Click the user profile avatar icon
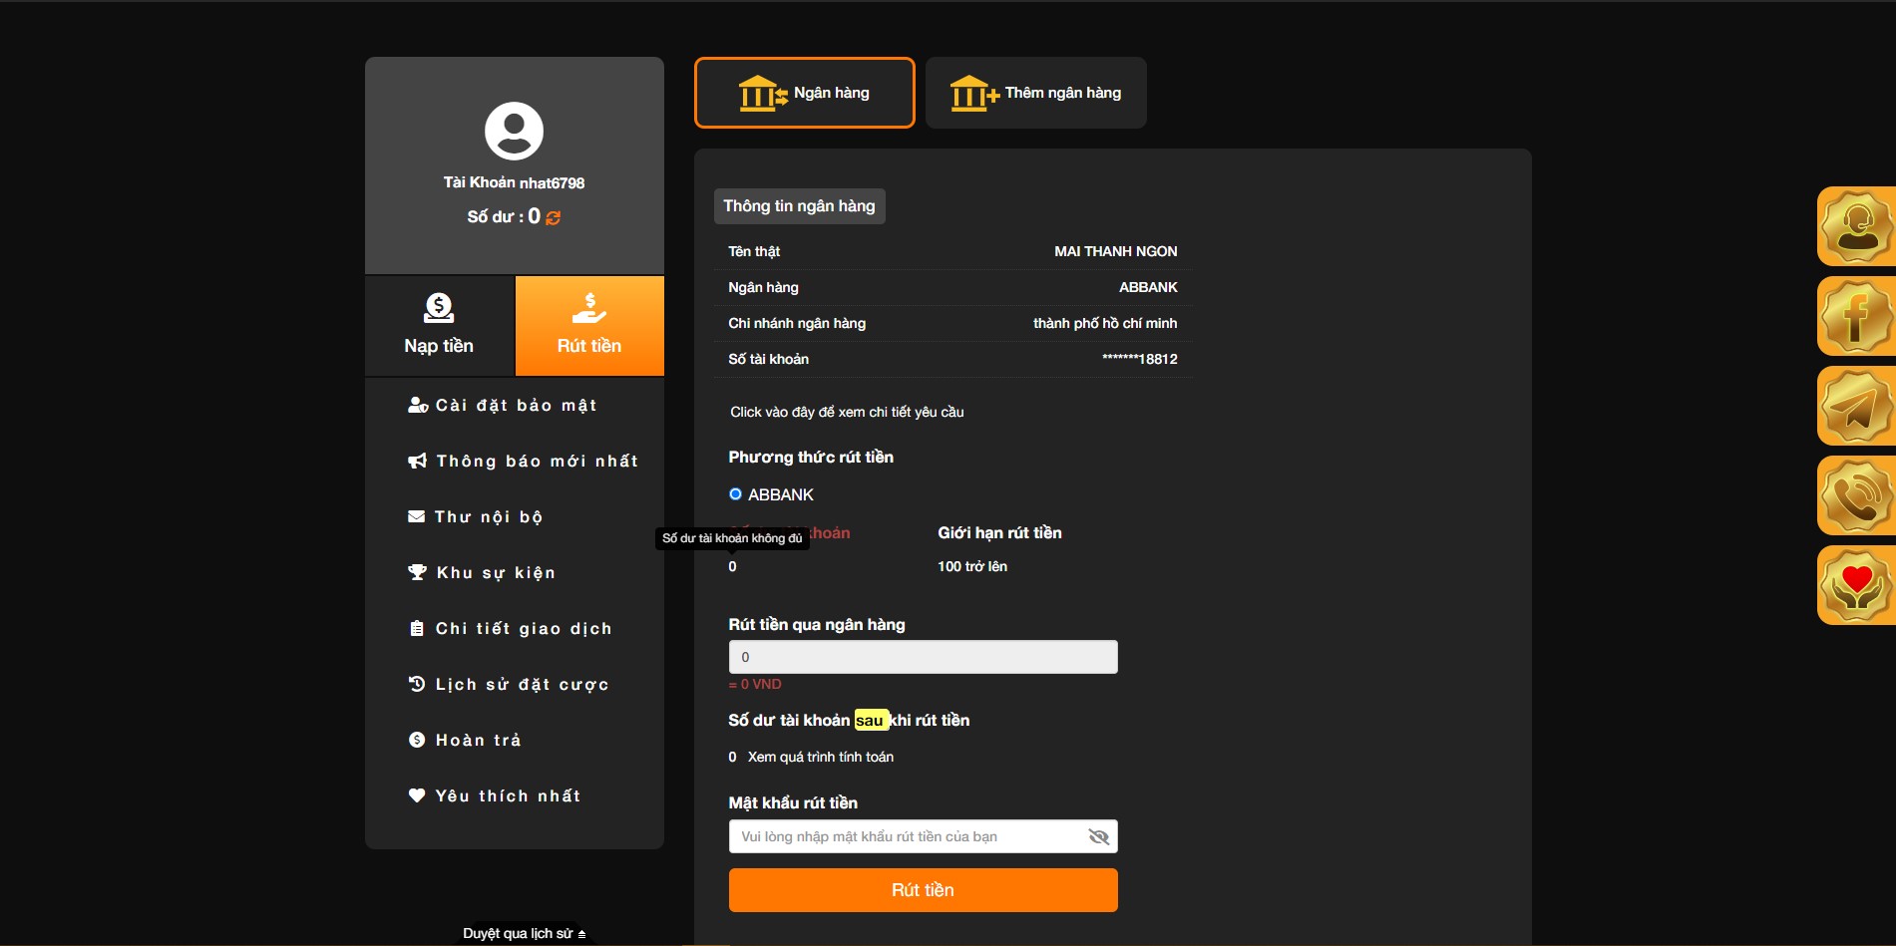The height and width of the screenshot is (946, 1896). [x=514, y=131]
